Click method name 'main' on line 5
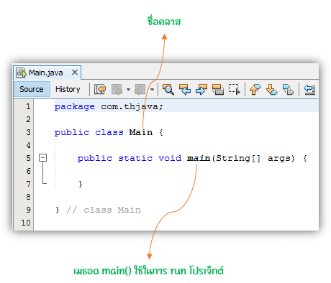This screenshot has width=331, height=283. (199, 158)
